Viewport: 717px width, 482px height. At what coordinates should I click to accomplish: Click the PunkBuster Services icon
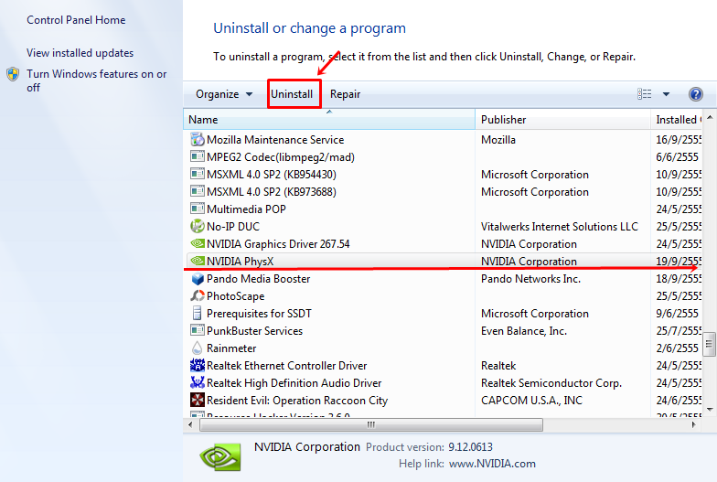coord(198,330)
